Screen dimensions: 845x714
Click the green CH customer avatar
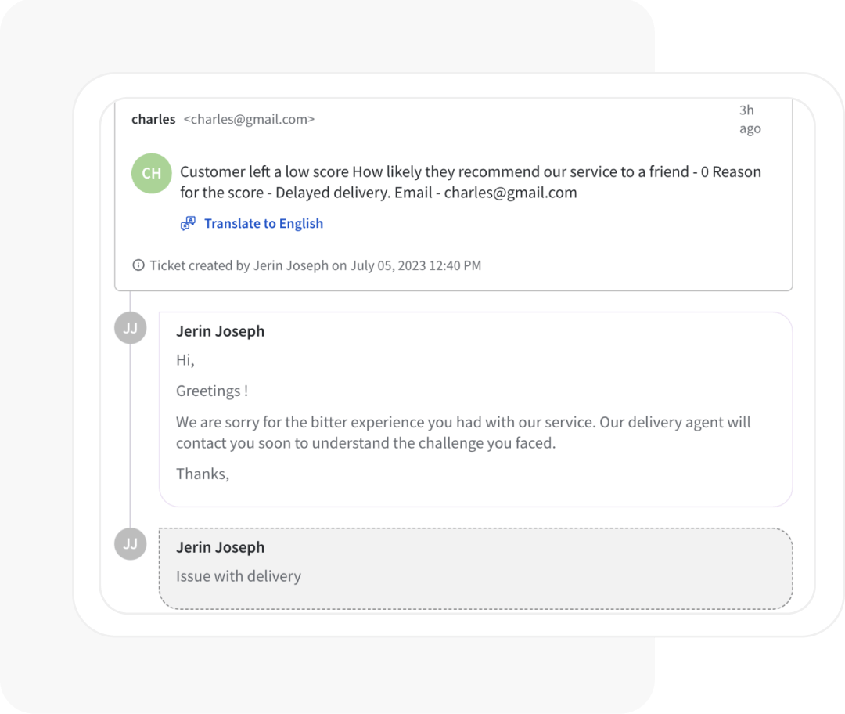152,174
